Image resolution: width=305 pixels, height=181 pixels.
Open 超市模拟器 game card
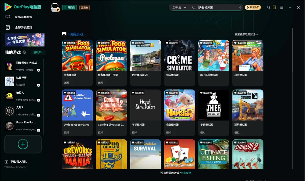(x=248, y=63)
